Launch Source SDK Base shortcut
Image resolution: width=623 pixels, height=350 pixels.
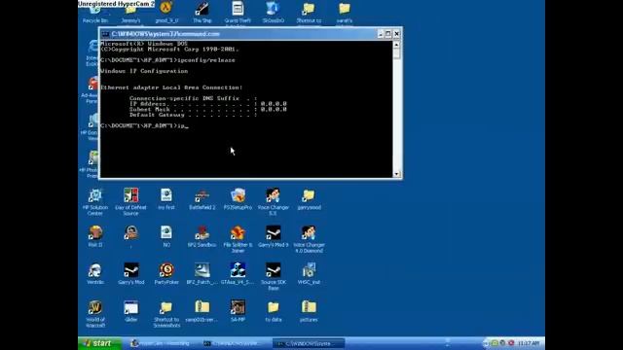click(x=273, y=276)
